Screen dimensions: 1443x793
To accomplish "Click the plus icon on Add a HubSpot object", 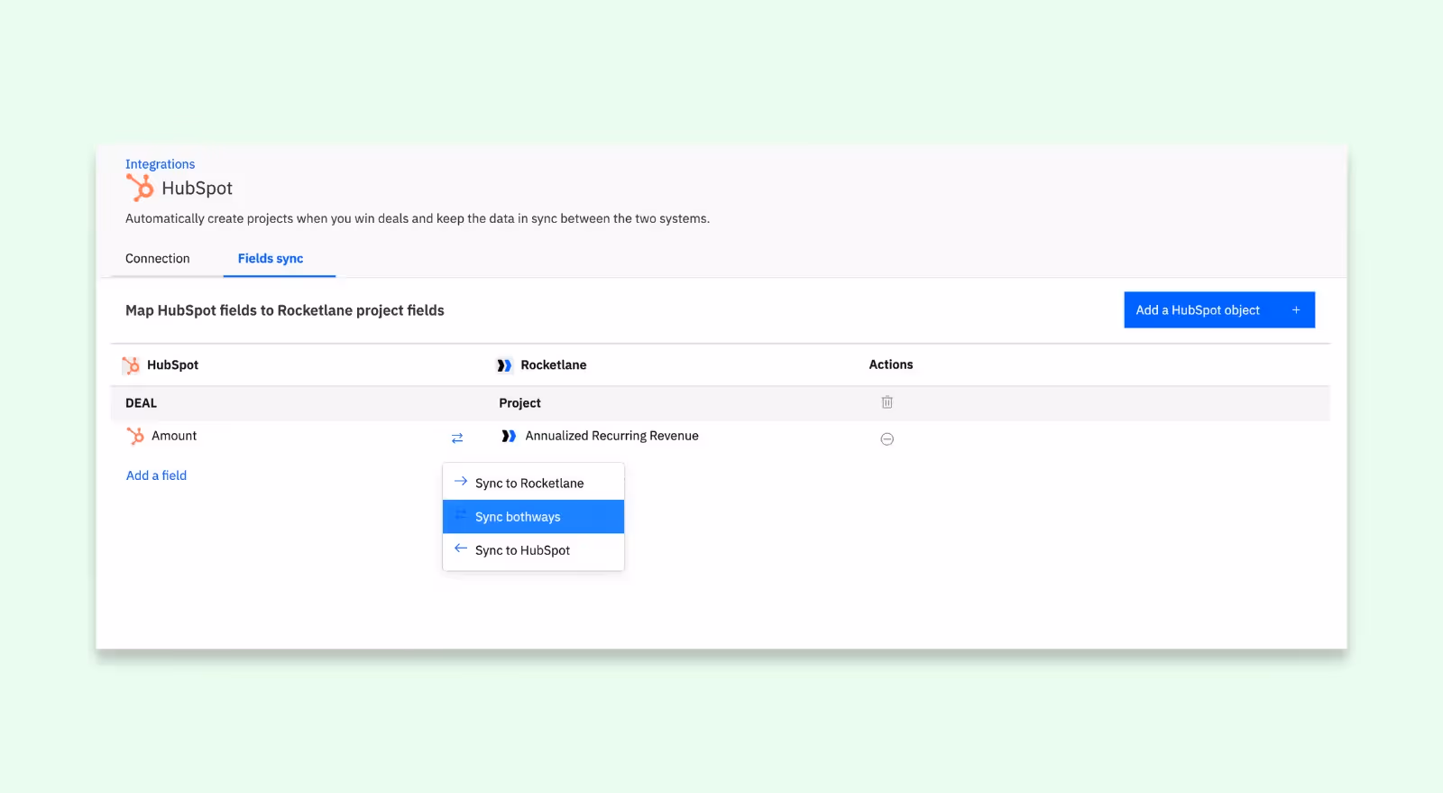I will pos(1296,310).
